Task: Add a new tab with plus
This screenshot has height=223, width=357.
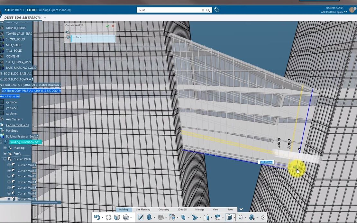Action: tap(45, 18)
